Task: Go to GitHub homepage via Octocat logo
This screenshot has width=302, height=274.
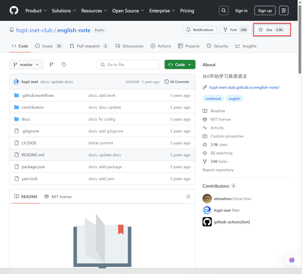Action: [x=14, y=10]
